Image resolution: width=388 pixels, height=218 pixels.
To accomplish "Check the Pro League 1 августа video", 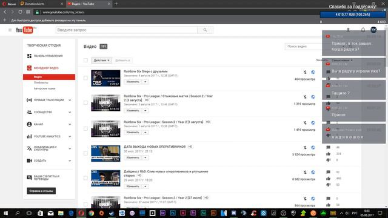I will coord(85,129).
